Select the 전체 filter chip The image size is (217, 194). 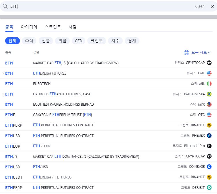[x=12, y=41]
